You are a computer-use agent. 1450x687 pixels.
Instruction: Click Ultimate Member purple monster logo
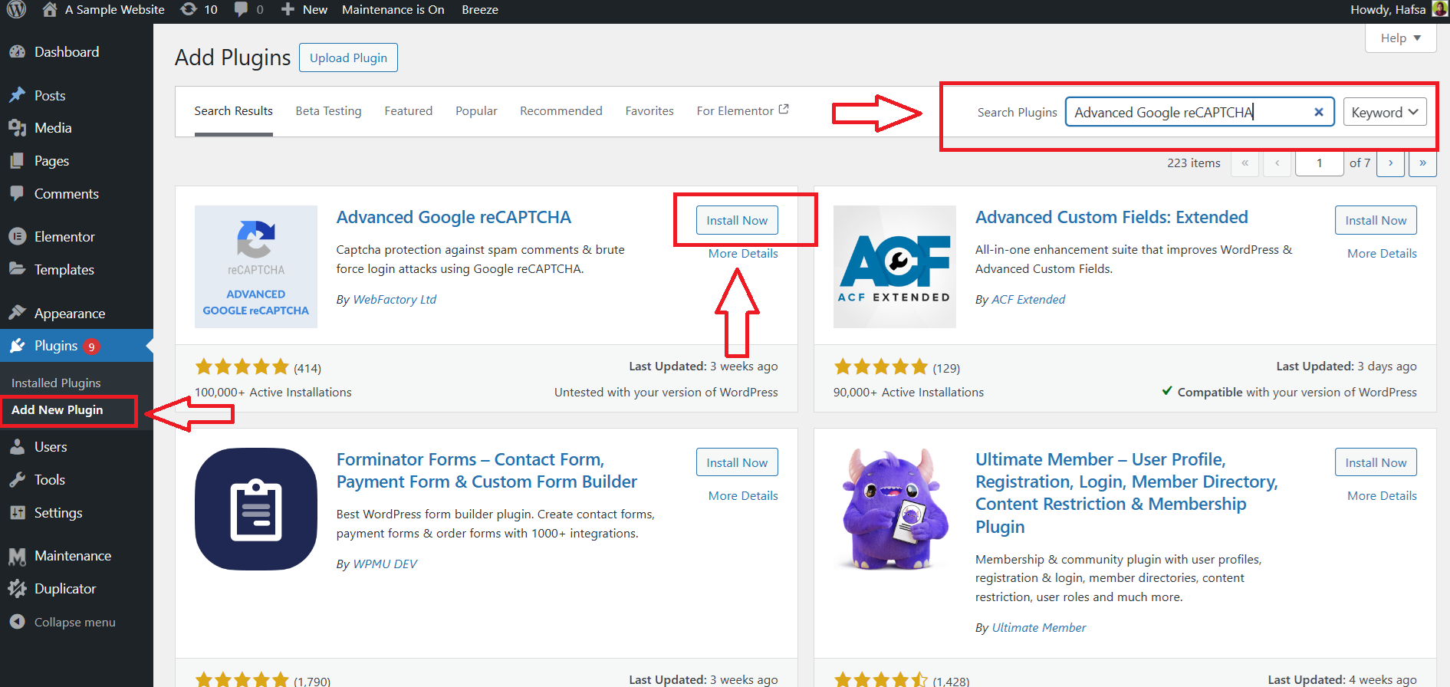(894, 509)
